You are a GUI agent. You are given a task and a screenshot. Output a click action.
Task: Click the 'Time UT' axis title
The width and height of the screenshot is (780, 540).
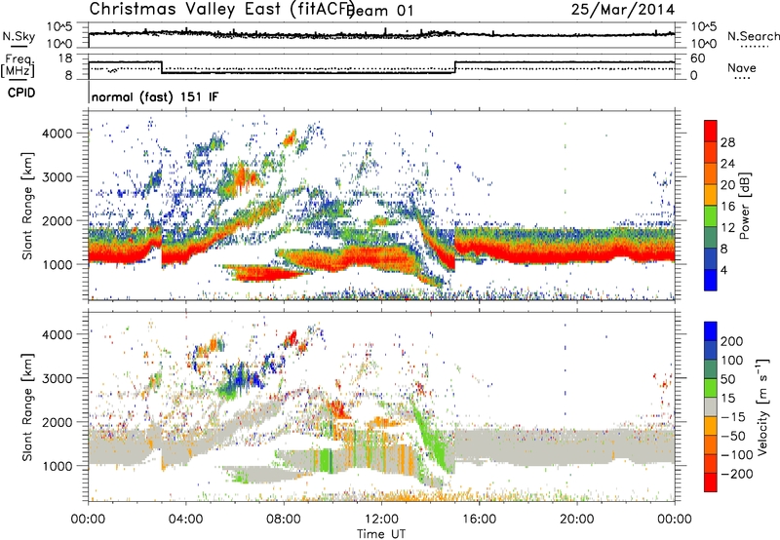[x=381, y=533]
